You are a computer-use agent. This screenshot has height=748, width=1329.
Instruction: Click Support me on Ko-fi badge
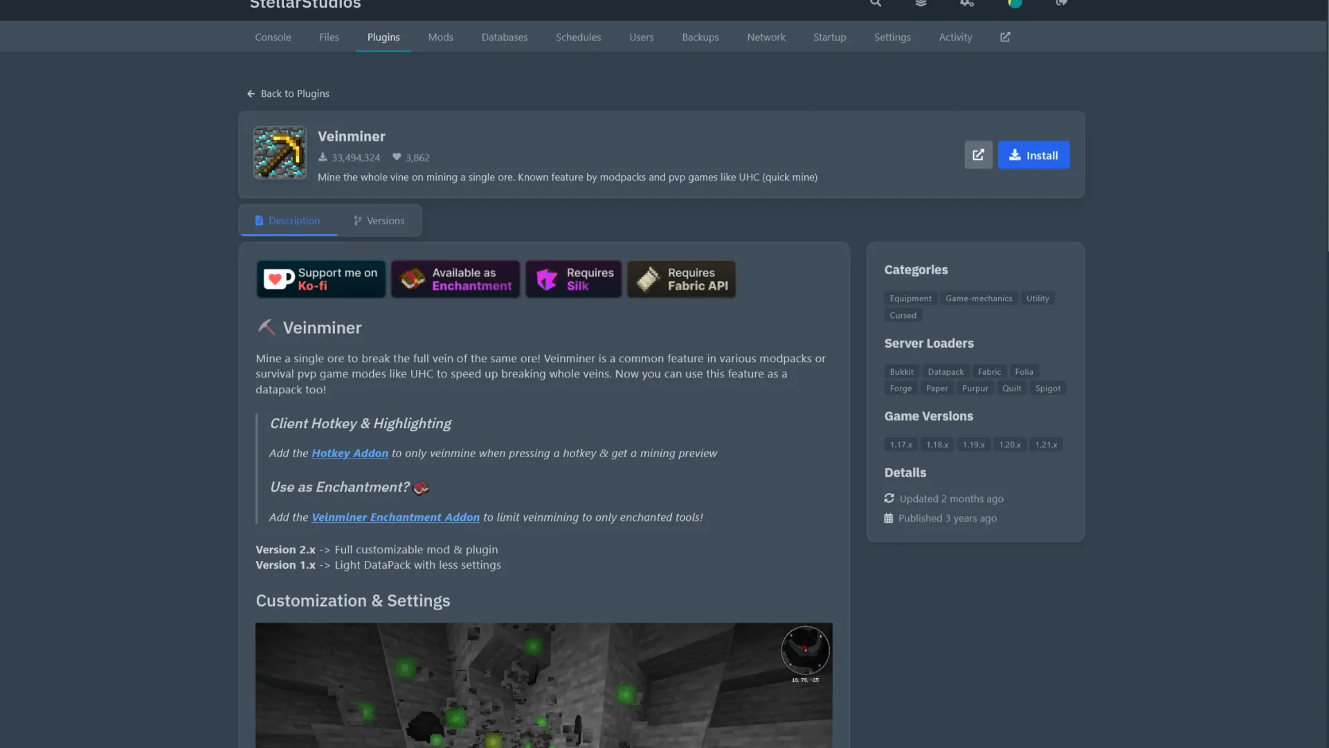coord(321,279)
